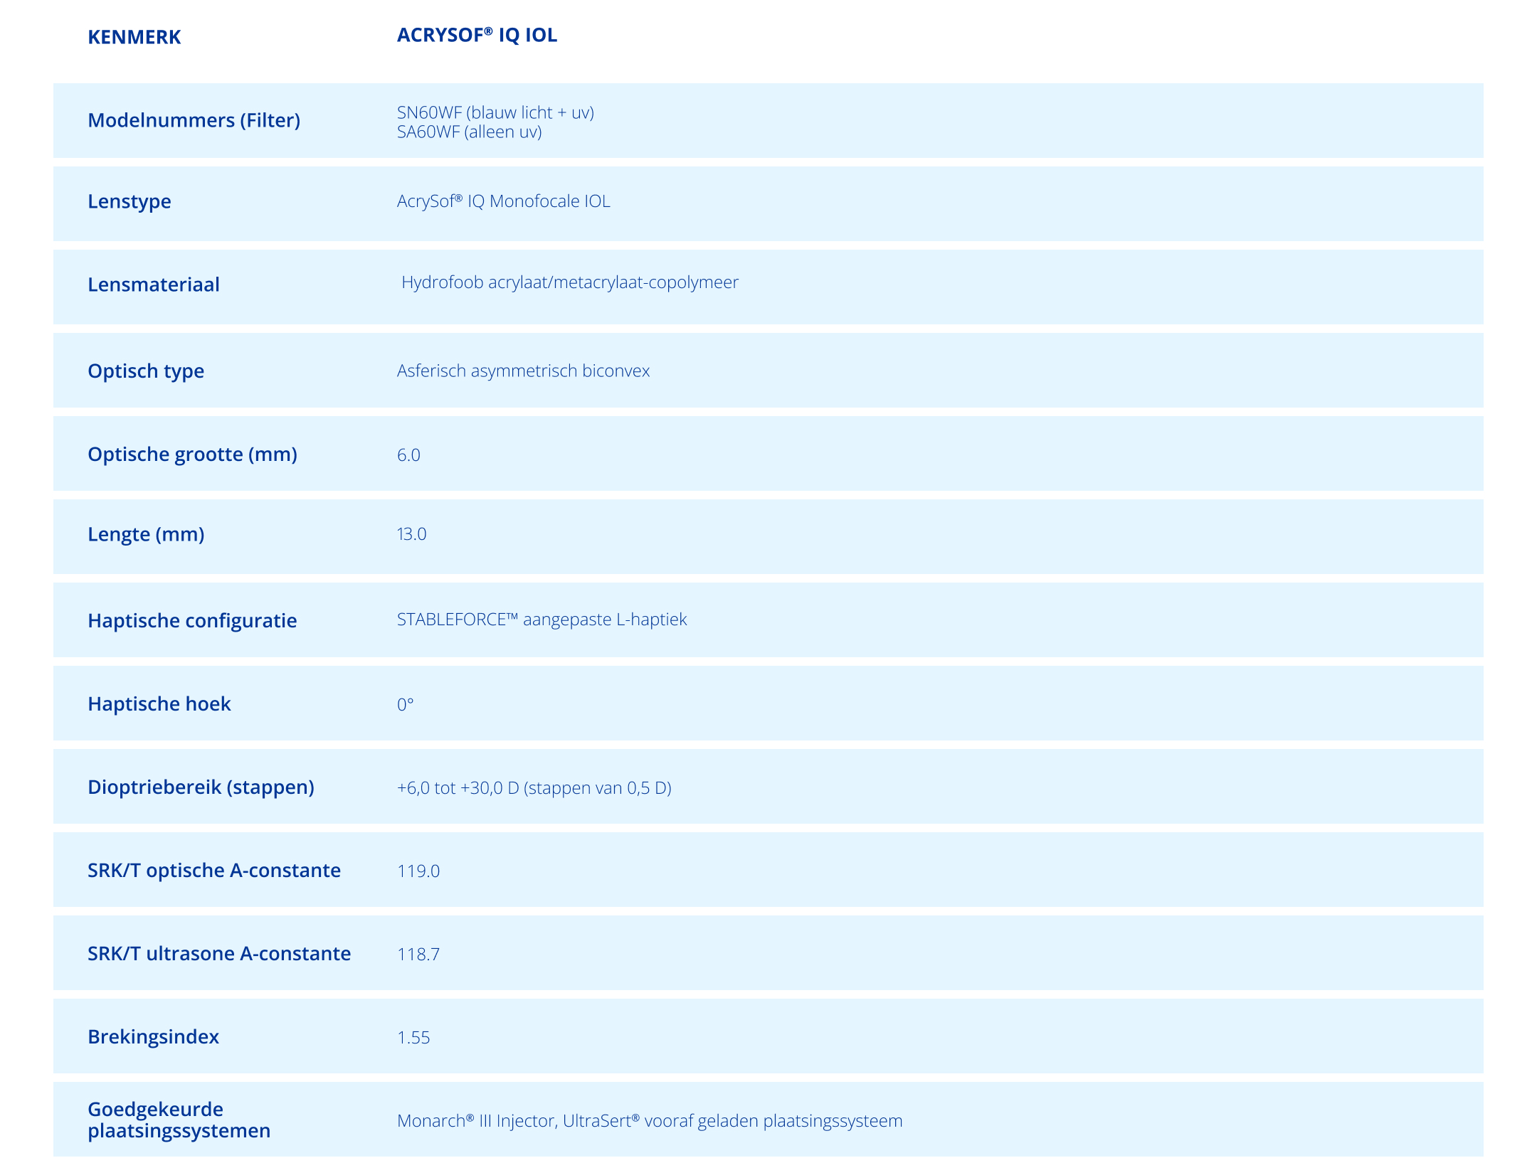This screenshot has width=1537, height=1158.
Task: Click the KENMERK column header
Action: tap(134, 37)
